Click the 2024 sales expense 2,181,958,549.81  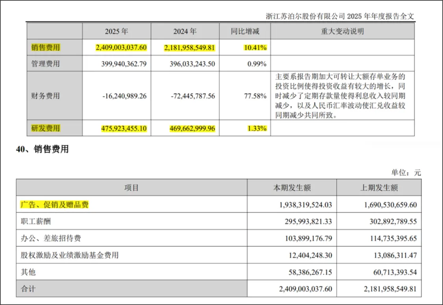click(x=189, y=47)
